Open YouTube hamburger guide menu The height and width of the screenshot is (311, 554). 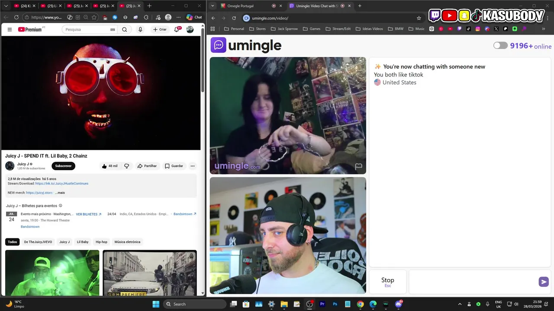pyautogui.click(x=10, y=29)
